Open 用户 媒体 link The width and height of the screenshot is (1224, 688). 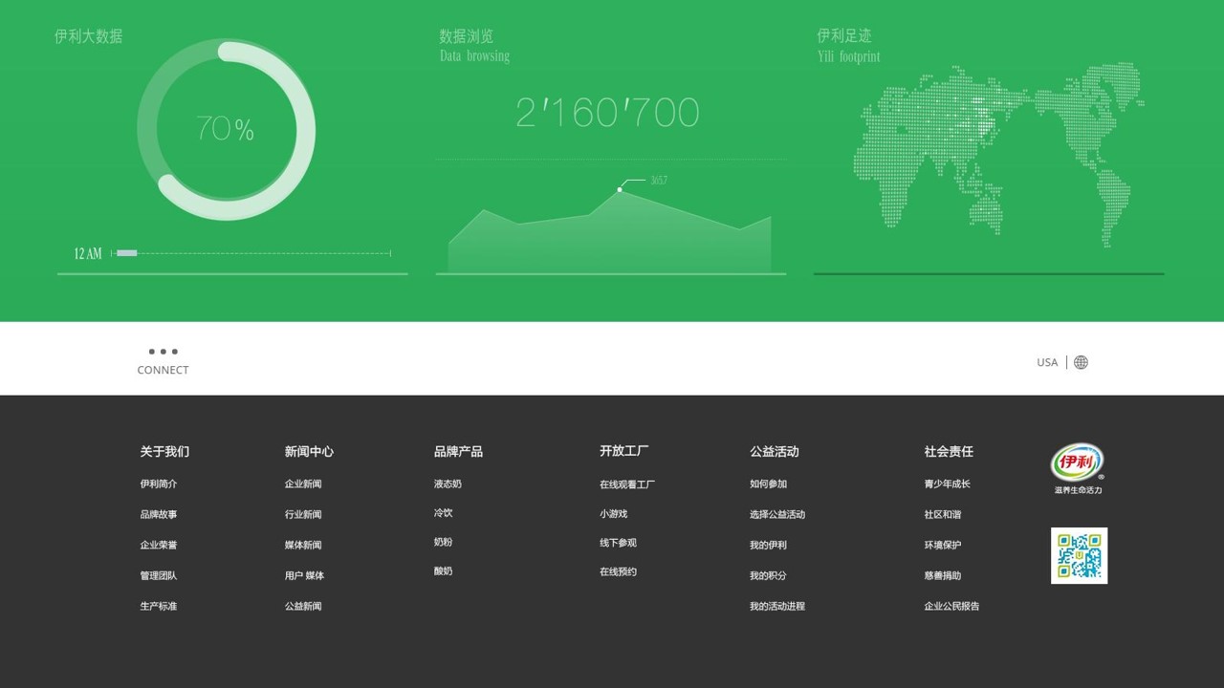tap(304, 575)
